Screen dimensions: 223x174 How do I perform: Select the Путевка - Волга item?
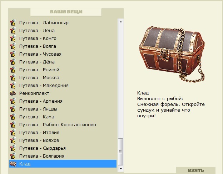(63, 46)
